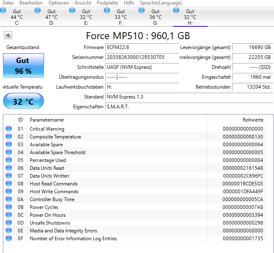Click status icon of Host Read Commands row
Viewport: 274px width, 253px height.
point(9,183)
